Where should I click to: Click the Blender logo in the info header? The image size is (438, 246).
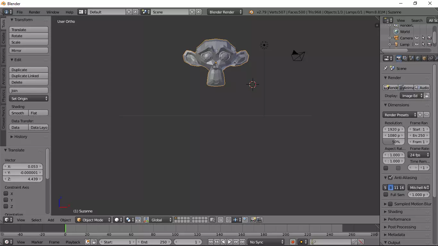tap(251, 12)
